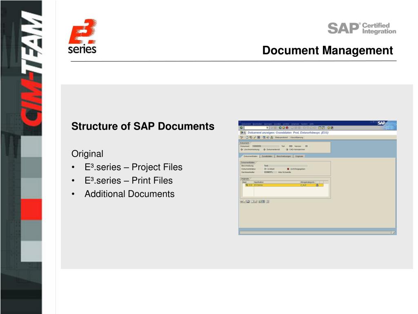This screenshot has width=418, height=314.
Task: Click the Ablagekategorie column header
Action: coord(308,182)
